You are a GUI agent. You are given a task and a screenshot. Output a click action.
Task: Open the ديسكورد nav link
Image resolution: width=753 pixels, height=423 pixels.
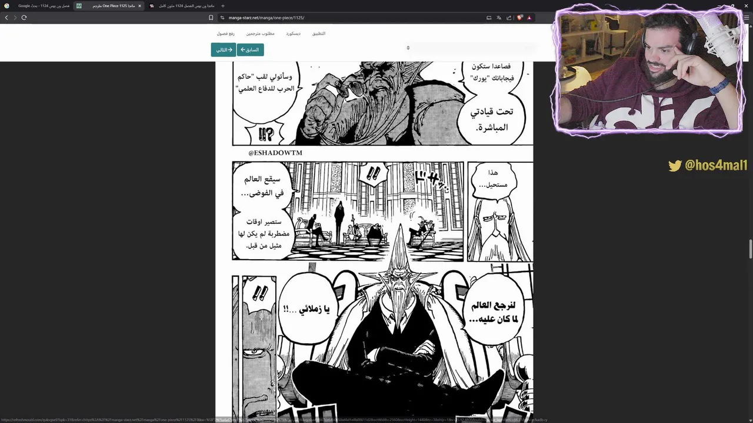pos(293,33)
